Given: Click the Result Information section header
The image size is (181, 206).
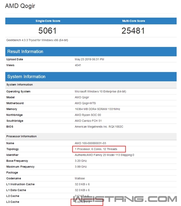Looking at the screenshot, I should pyautogui.click(x=25, y=52).
